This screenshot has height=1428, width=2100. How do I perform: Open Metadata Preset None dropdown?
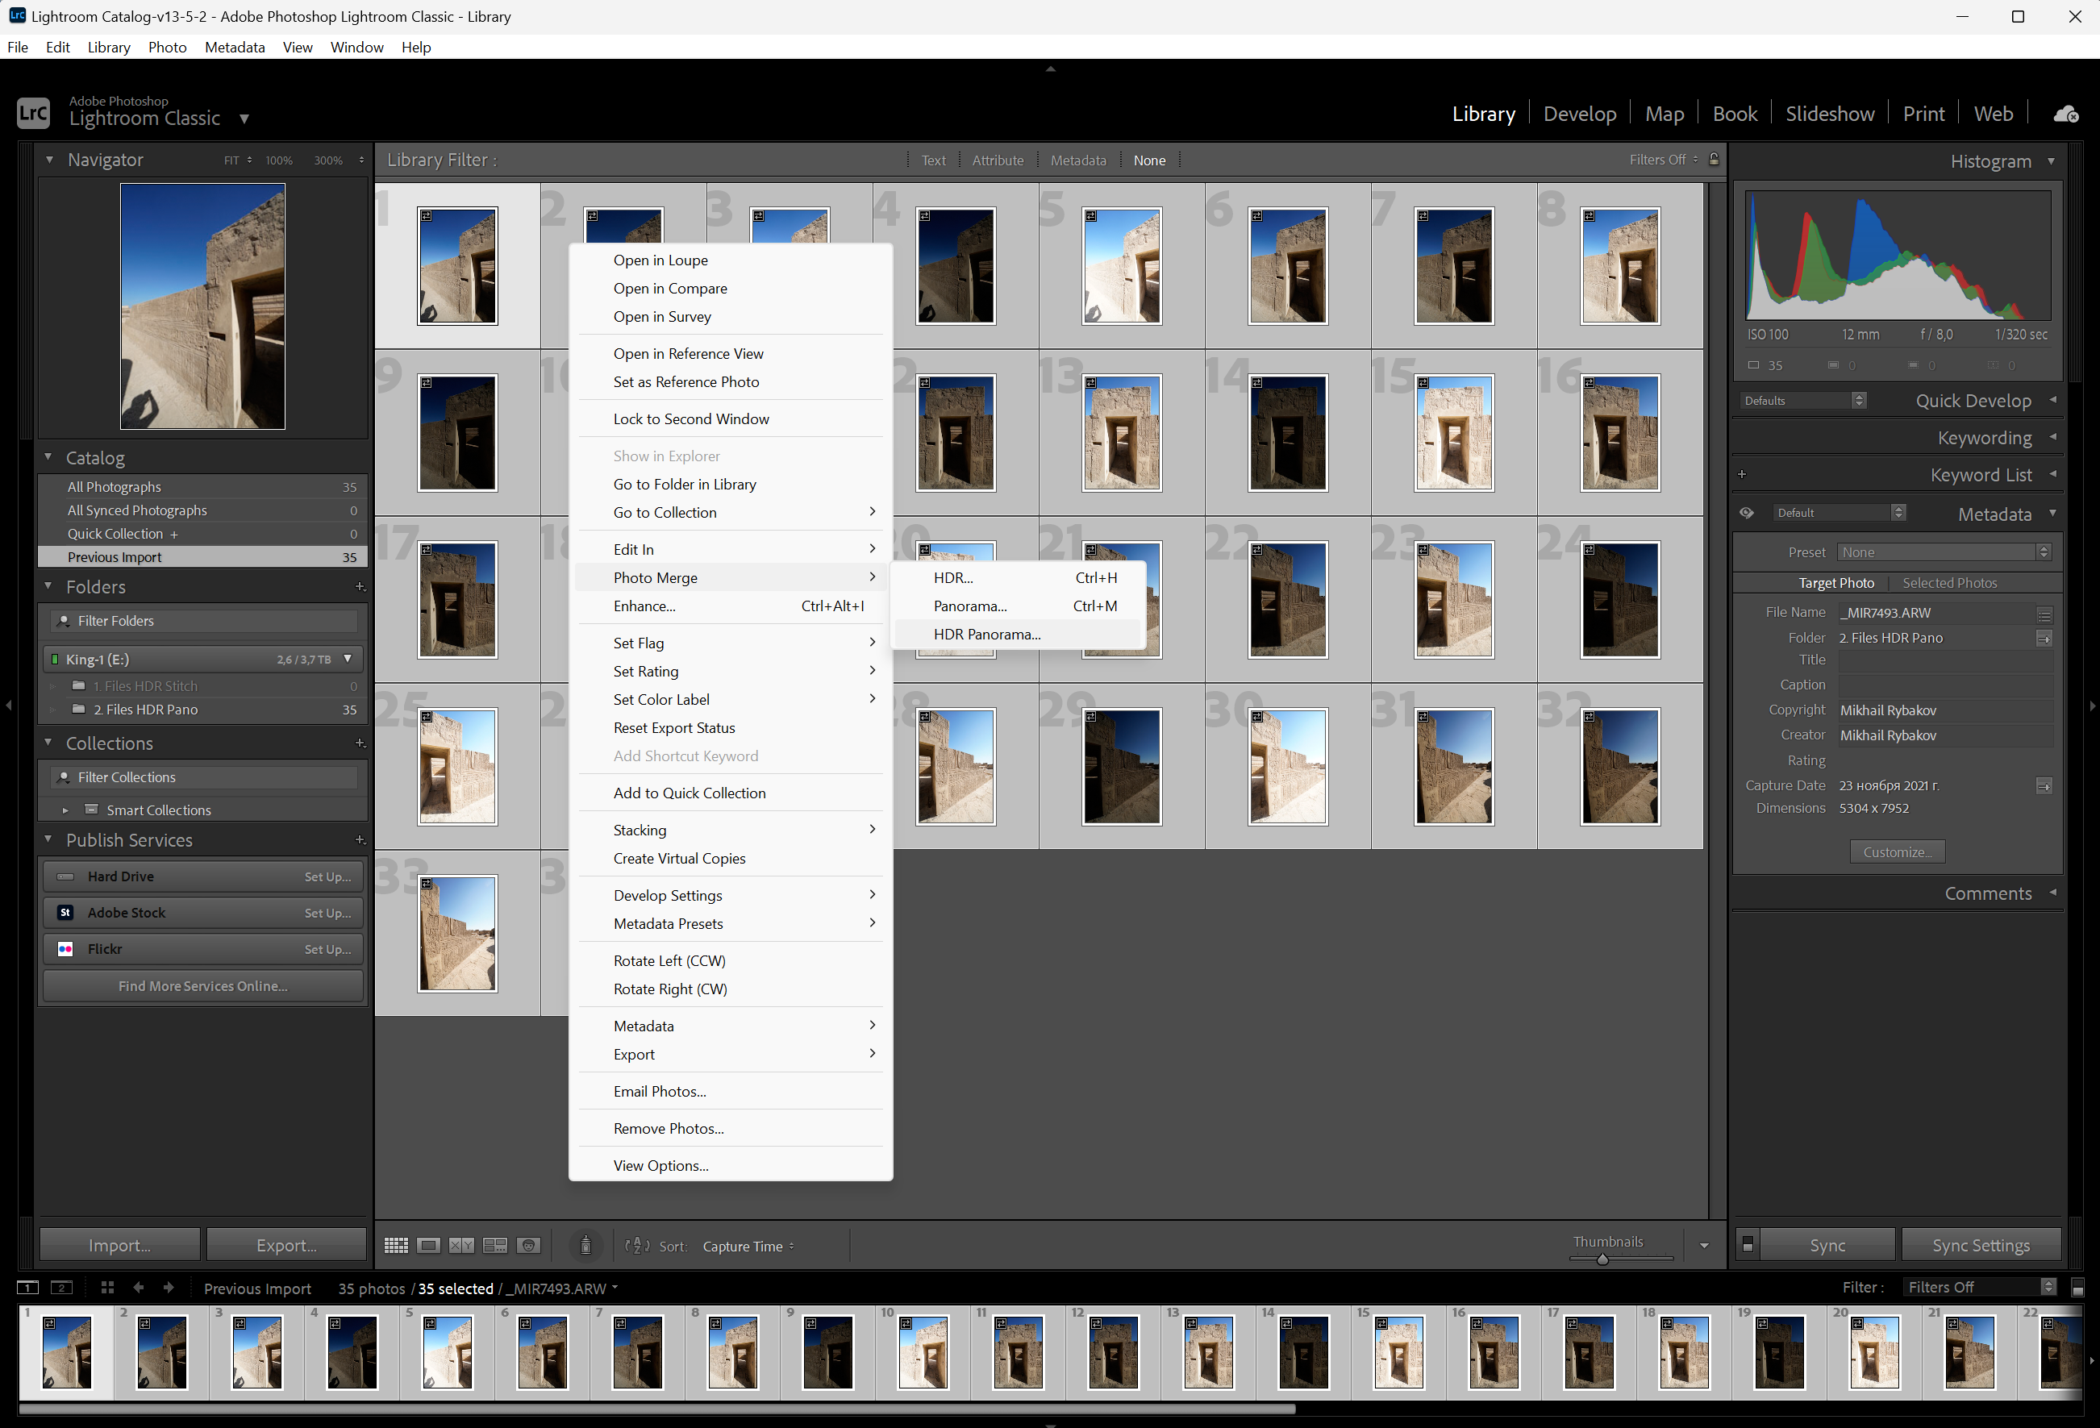pyautogui.click(x=1944, y=552)
